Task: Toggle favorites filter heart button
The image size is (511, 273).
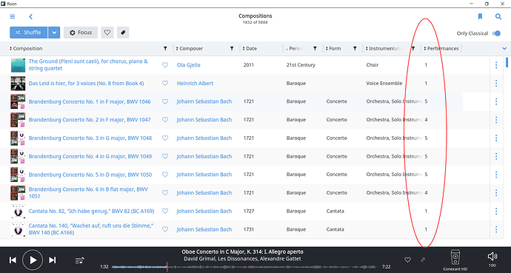Action: [x=107, y=33]
